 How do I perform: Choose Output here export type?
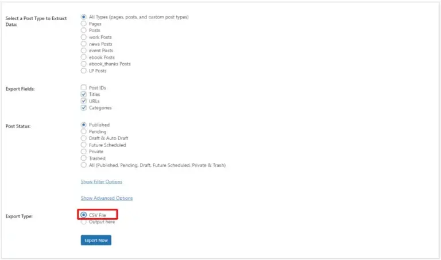[x=84, y=222]
